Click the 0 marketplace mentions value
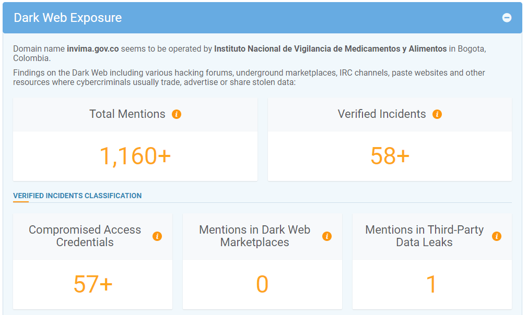 click(x=262, y=284)
